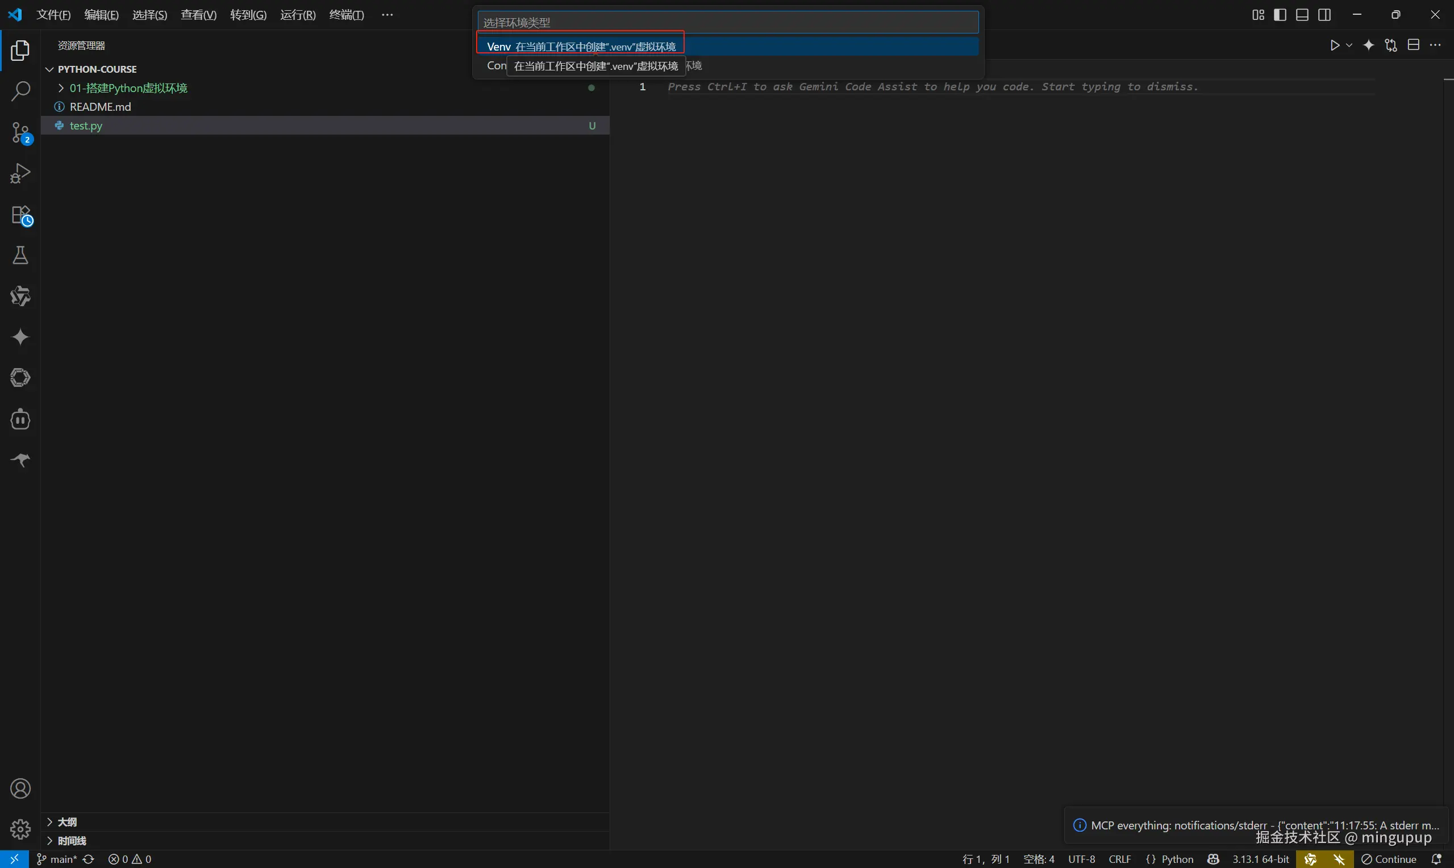
Task: Click the Run Python File play icon
Action: pos(1334,45)
